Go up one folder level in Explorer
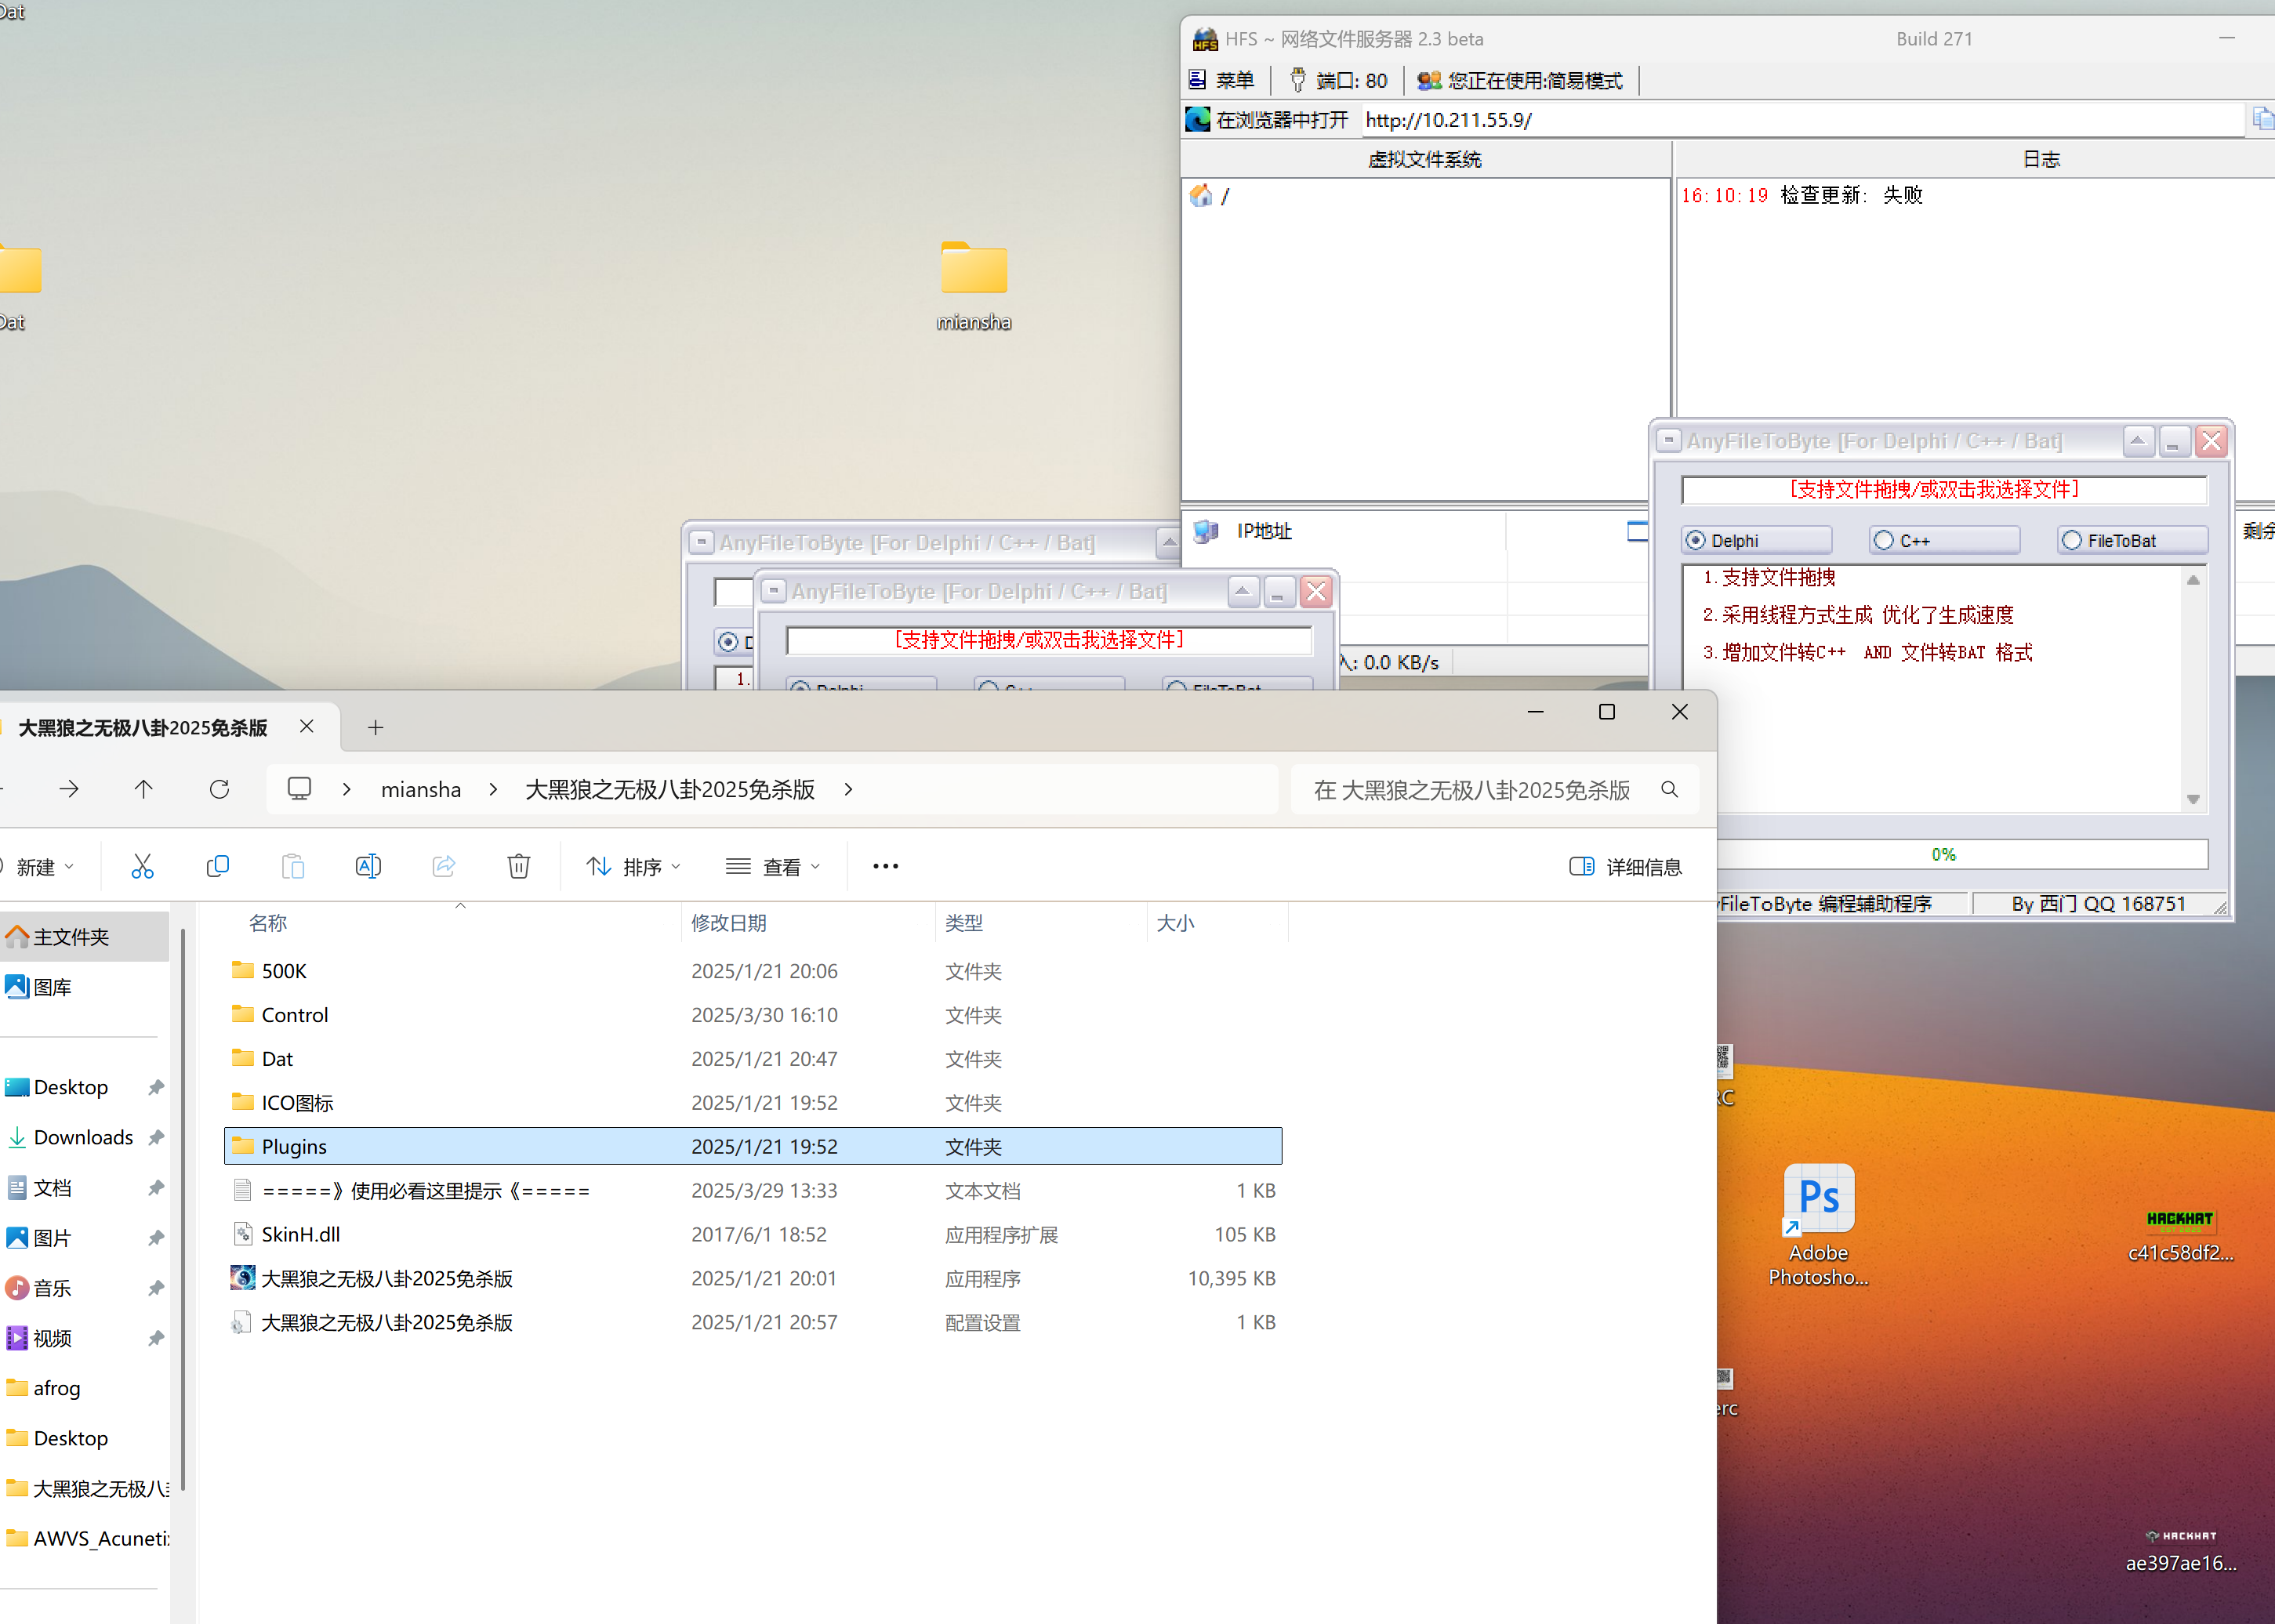 (x=143, y=789)
